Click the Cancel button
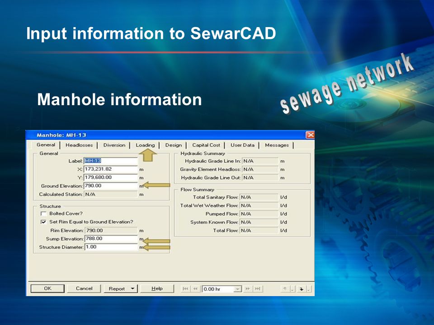The height and width of the screenshot is (325, 434). pos(84,288)
